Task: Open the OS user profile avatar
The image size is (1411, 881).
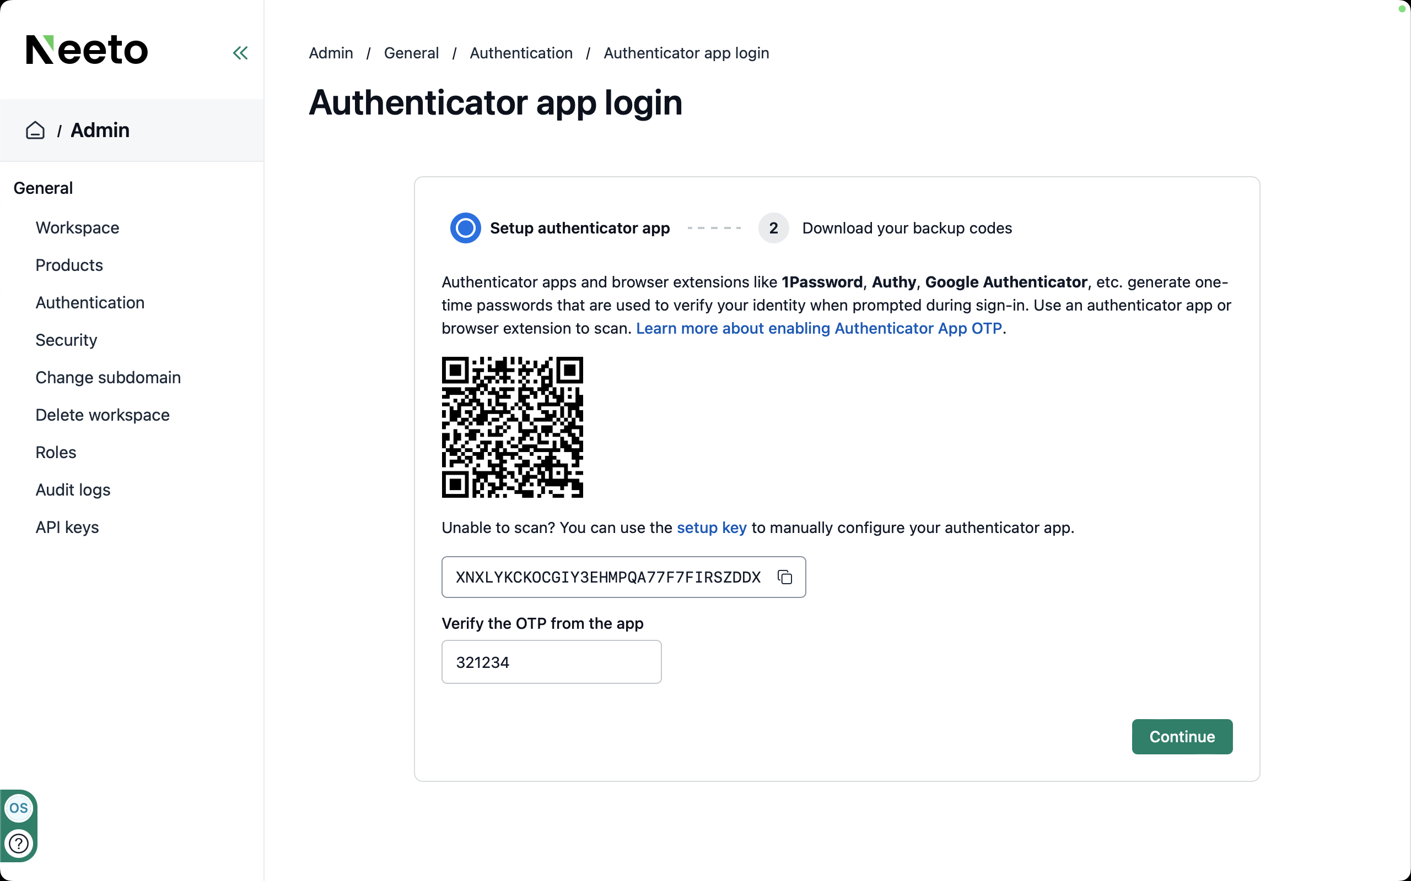Action: tap(19, 808)
